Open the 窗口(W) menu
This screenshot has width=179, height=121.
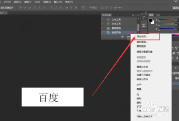(x=58, y=2)
